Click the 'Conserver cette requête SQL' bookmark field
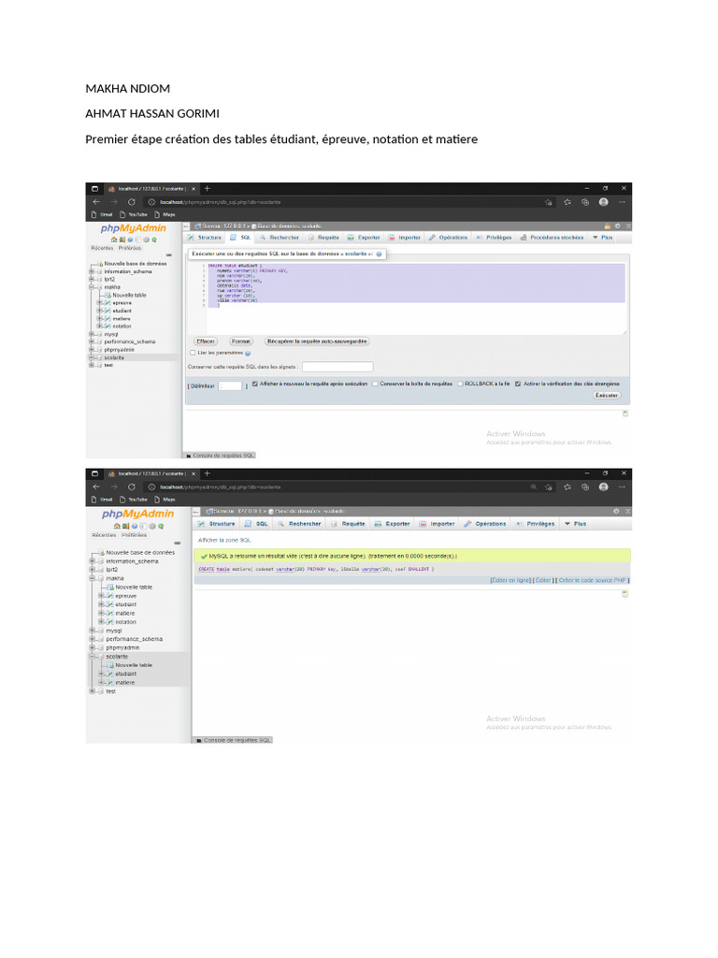Image resolution: width=718 pixels, height=958 pixels. click(x=337, y=367)
